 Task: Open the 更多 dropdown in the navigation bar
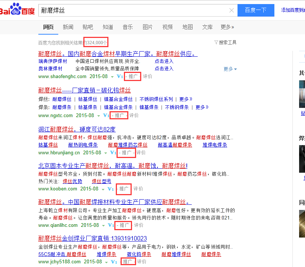pos(226,27)
